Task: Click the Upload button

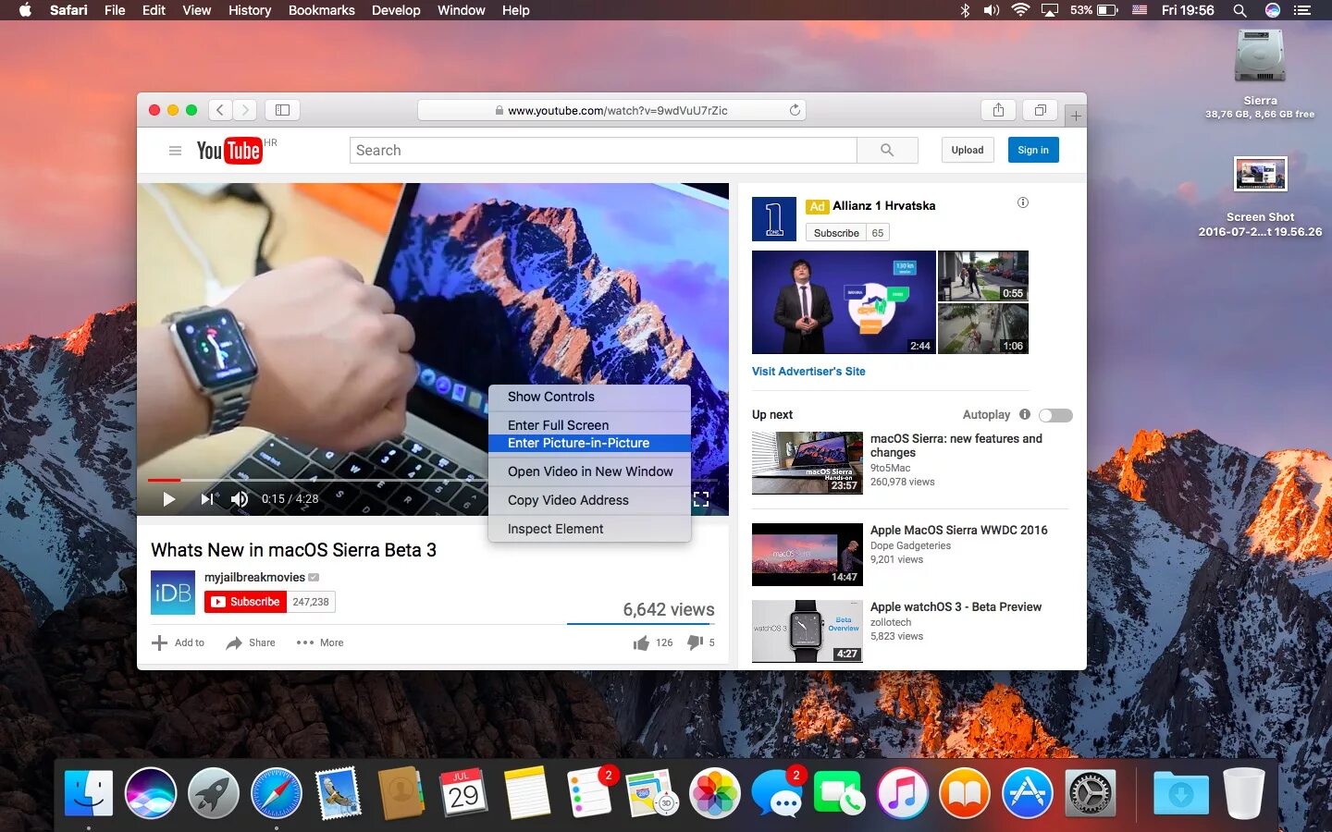Action: point(968,150)
